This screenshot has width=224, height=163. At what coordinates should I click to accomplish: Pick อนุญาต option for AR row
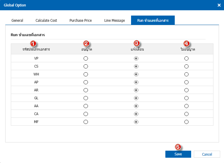(x=86, y=90)
